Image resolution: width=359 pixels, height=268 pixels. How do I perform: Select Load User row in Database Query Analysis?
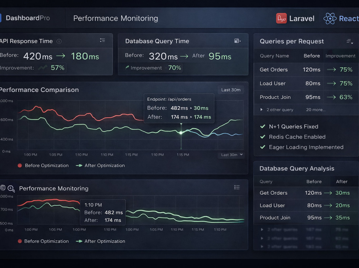pyautogui.click(x=306, y=205)
